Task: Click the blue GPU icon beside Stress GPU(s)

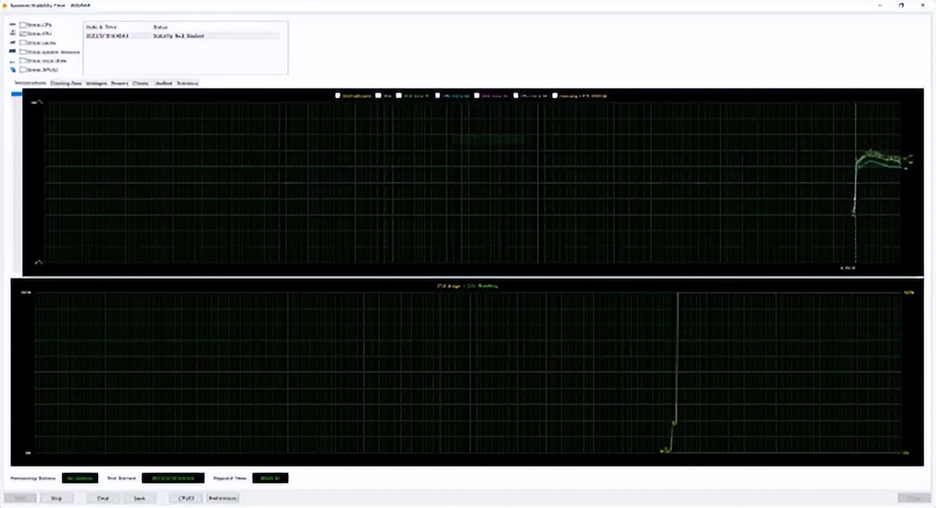Action: coord(13,70)
